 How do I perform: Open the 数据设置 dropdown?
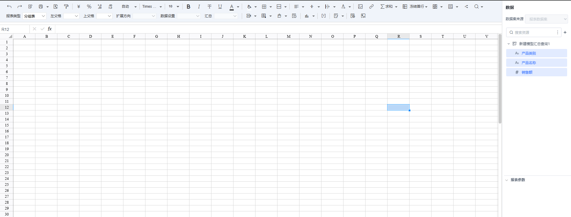click(x=189, y=16)
